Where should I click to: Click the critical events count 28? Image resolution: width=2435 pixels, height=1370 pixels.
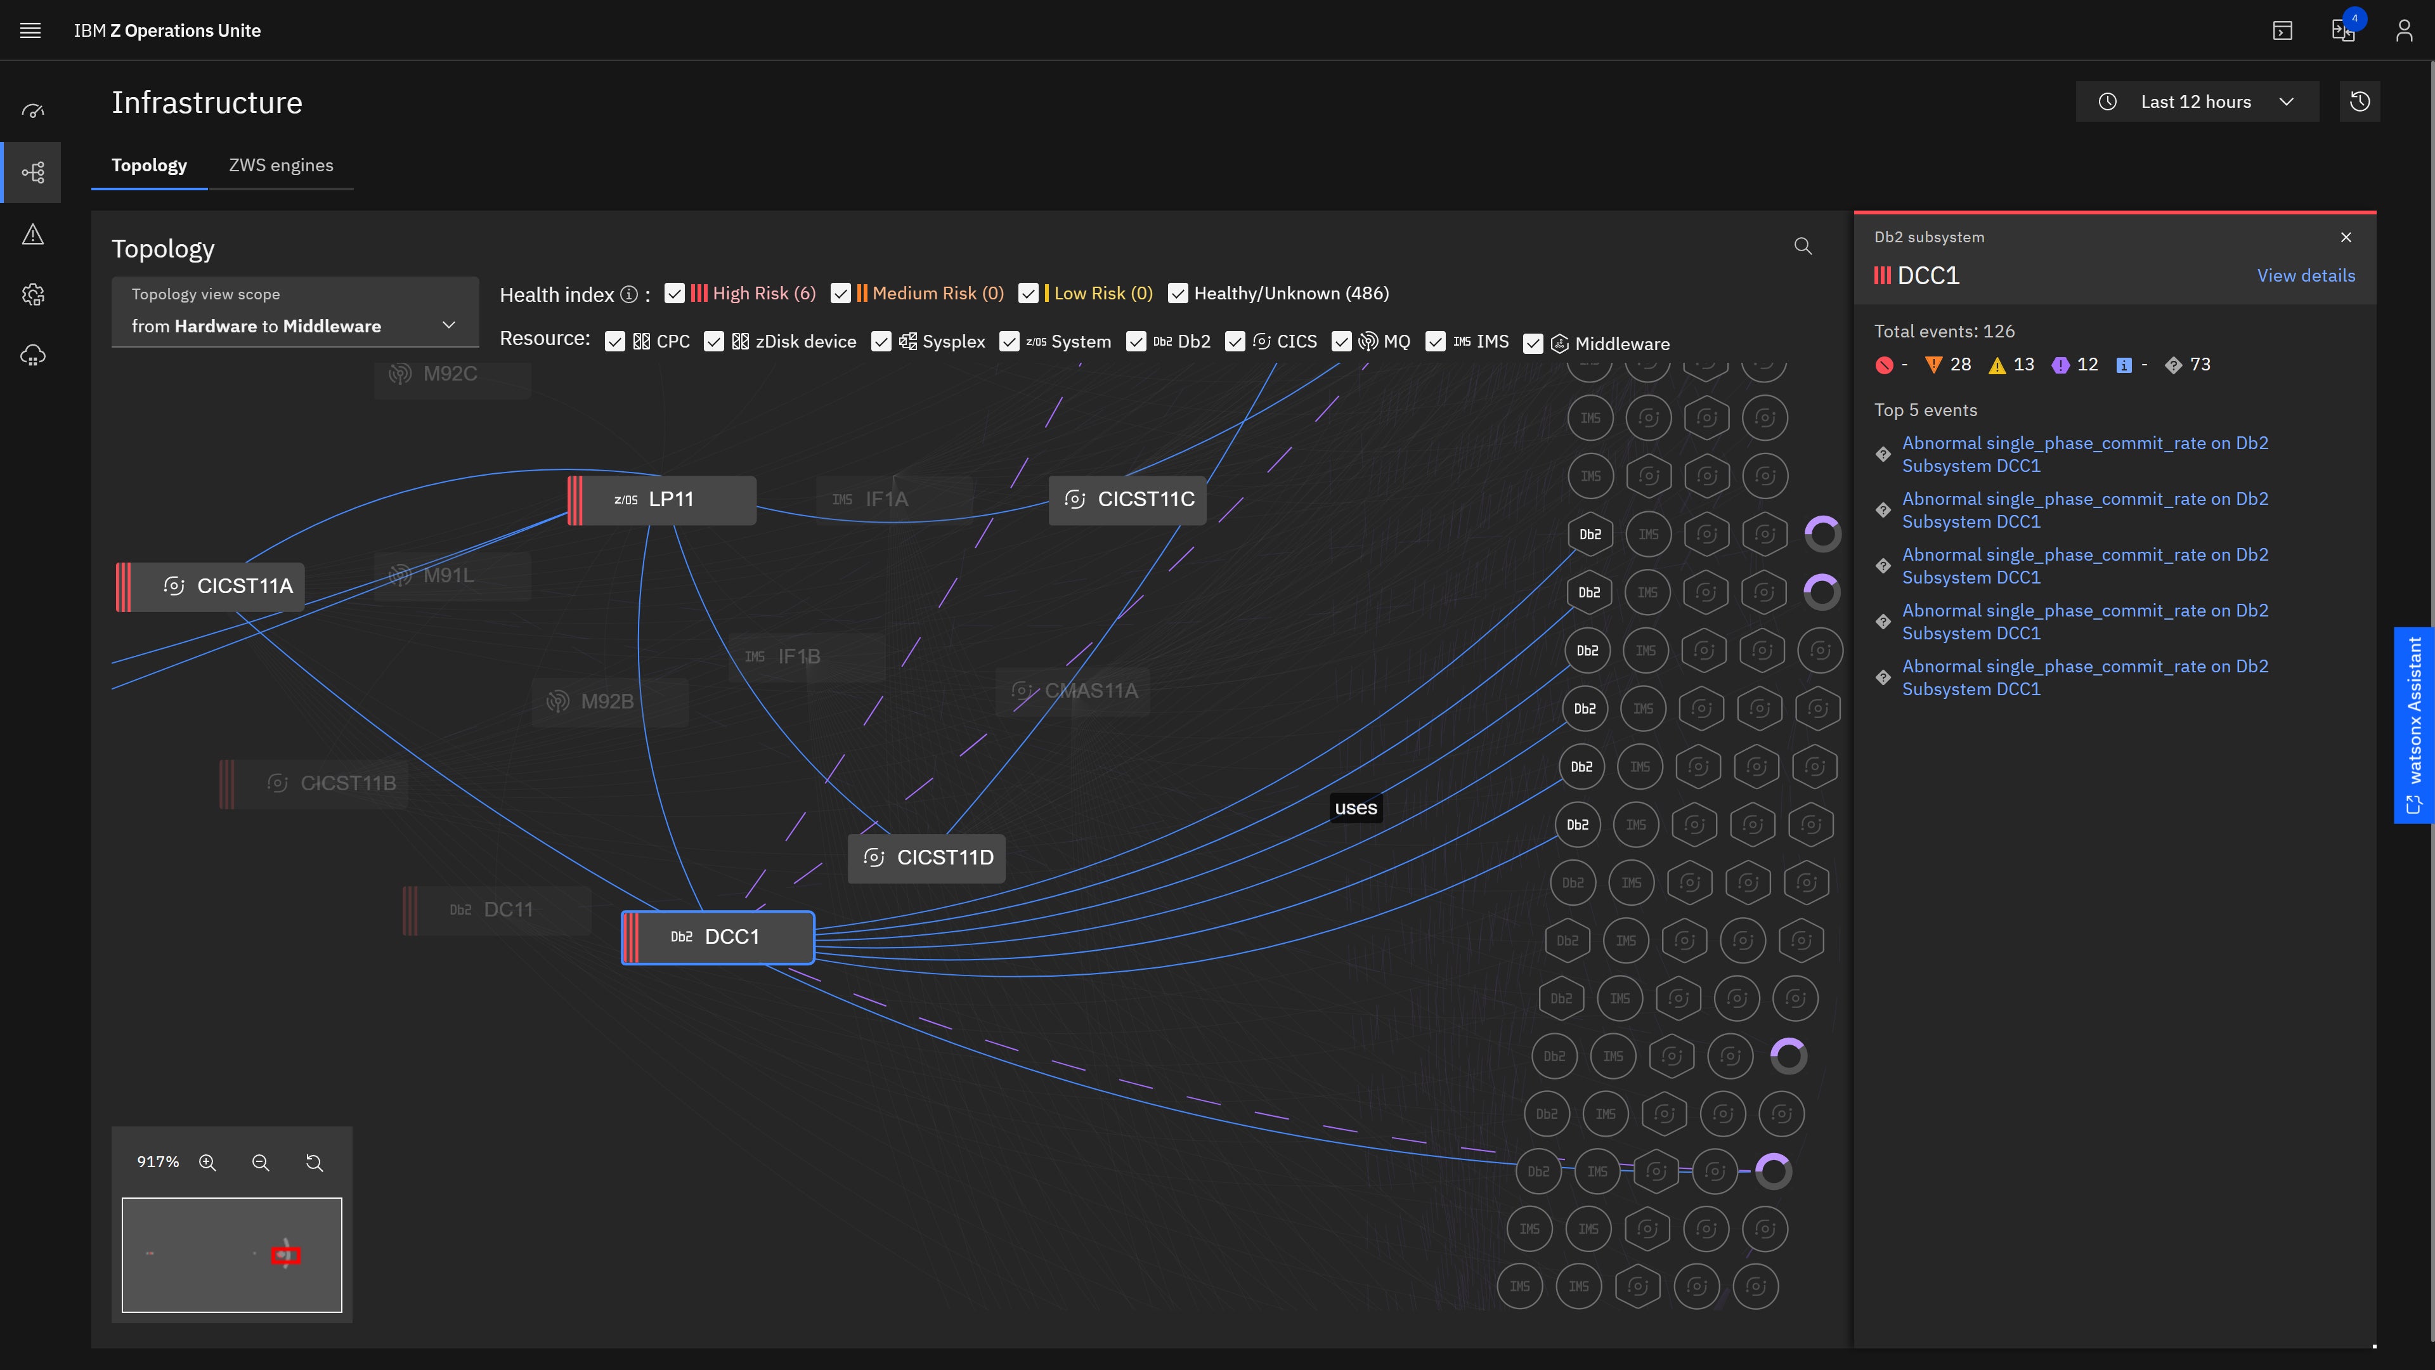pyautogui.click(x=1961, y=364)
